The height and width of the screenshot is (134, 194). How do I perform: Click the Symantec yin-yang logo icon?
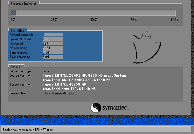tap(96, 108)
